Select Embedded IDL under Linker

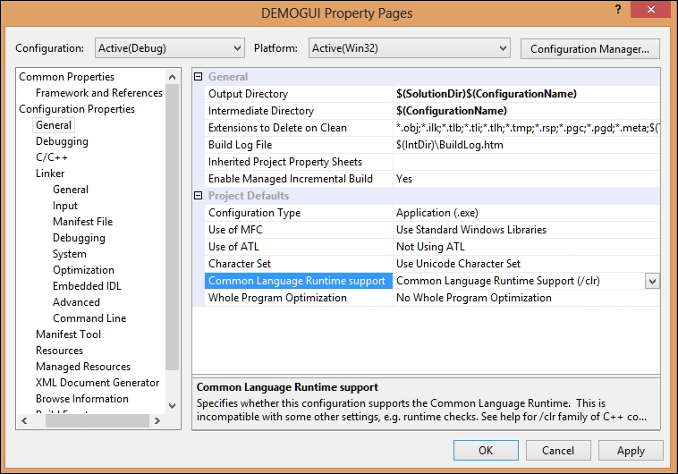click(x=87, y=286)
